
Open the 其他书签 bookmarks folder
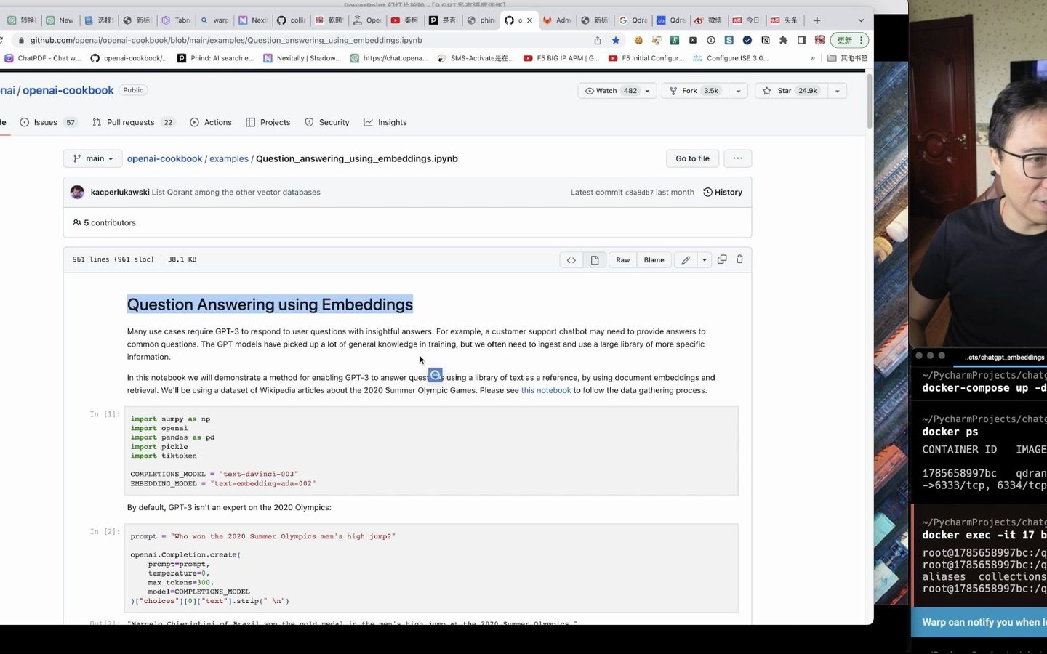tap(847, 58)
